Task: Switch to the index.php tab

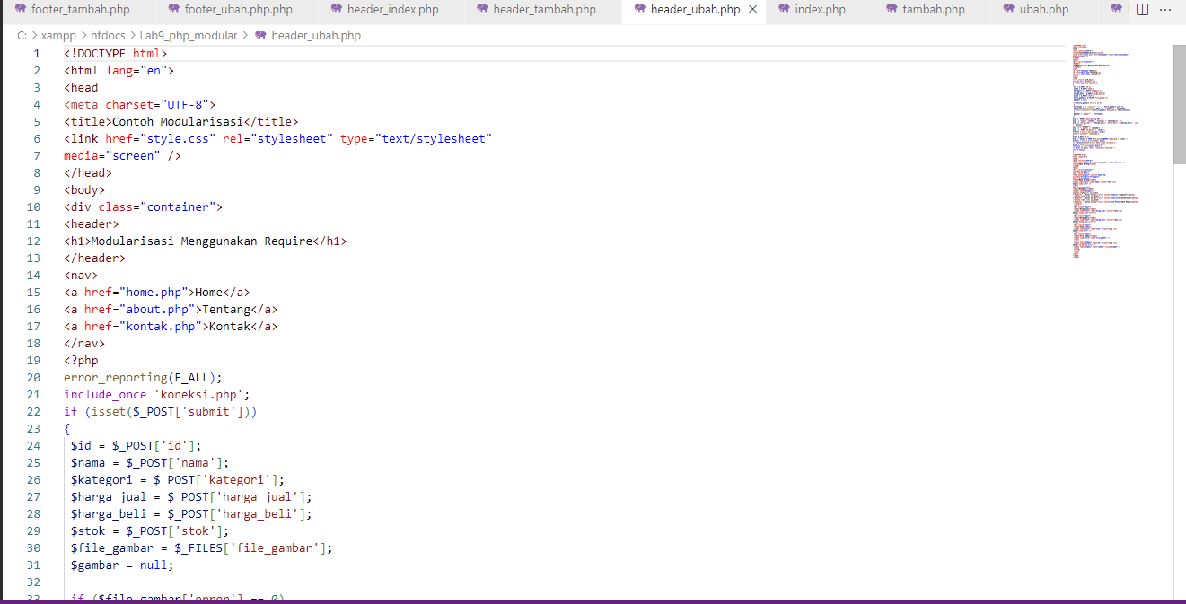Action: click(819, 11)
